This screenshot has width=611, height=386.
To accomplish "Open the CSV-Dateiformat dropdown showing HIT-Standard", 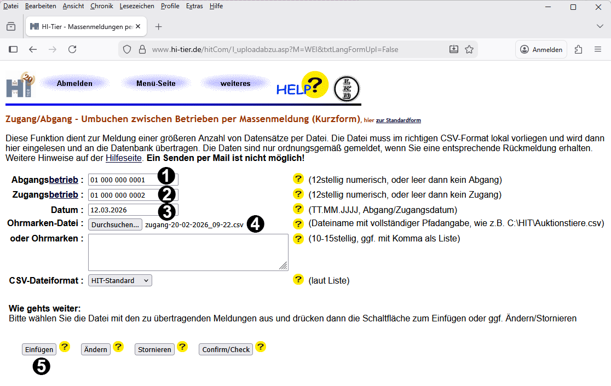I will (119, 280).
